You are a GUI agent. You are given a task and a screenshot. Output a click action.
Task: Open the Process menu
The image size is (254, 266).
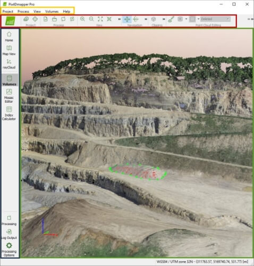23,11
